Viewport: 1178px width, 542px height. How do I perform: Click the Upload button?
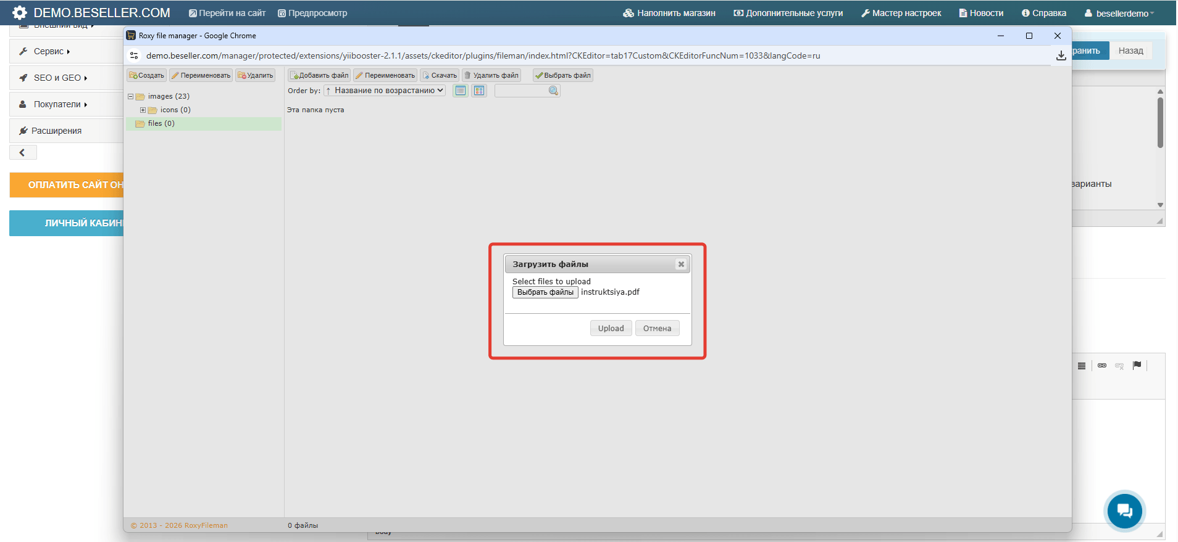click(x=611, y=328)
